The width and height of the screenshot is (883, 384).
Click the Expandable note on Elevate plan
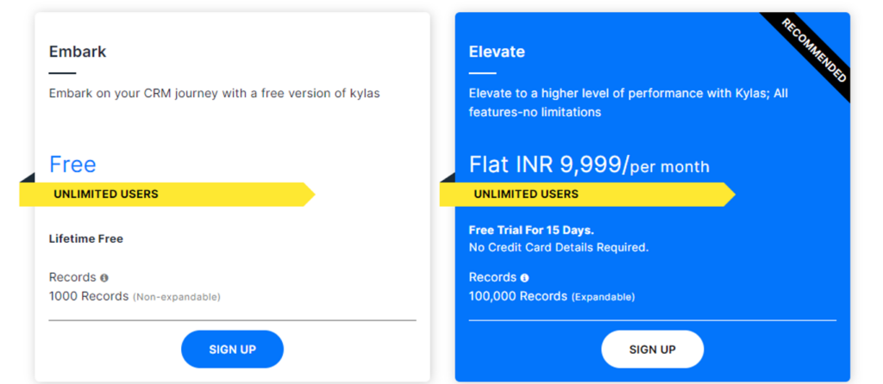(x=603, y=297)
